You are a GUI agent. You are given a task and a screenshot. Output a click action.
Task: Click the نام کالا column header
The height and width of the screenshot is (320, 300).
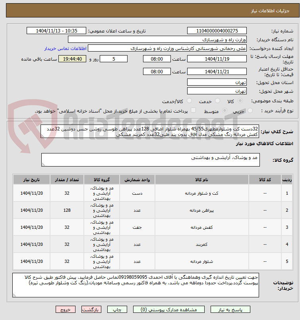201,180
